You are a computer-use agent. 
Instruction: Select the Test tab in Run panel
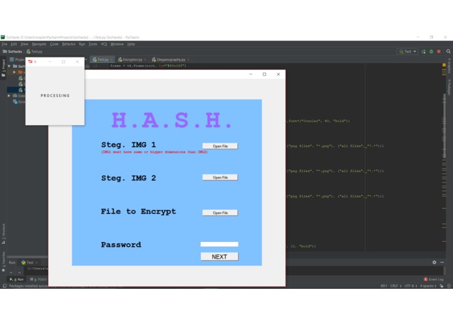(28, 263)
